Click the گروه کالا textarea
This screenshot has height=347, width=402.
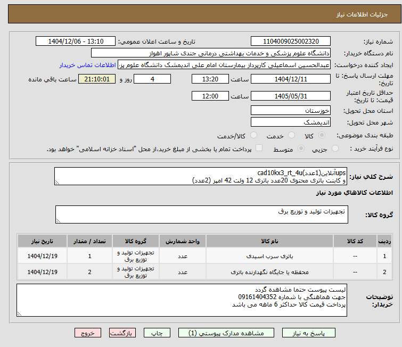point(202,214)
